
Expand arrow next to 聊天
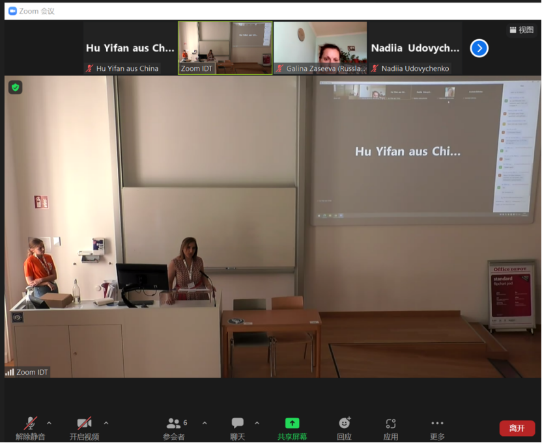(x=257, y=423)
